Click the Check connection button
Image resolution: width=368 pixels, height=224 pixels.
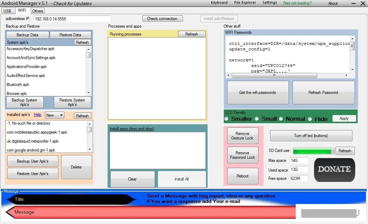[163, 19]
